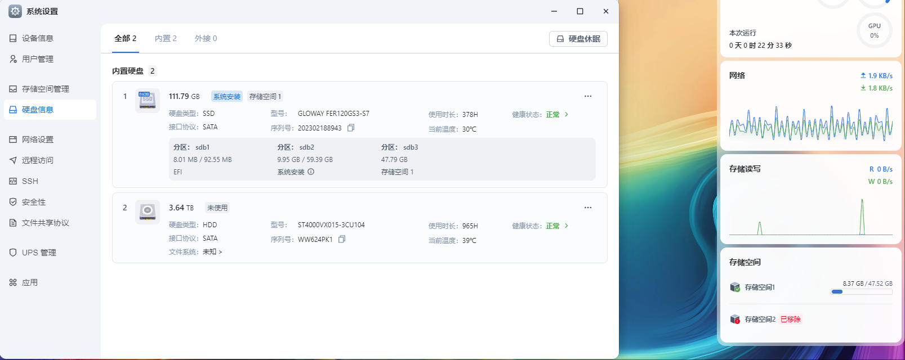Expand SSD health status 正常 chevron
This screenshot has height=360, width=905.
tap(567, 114)
